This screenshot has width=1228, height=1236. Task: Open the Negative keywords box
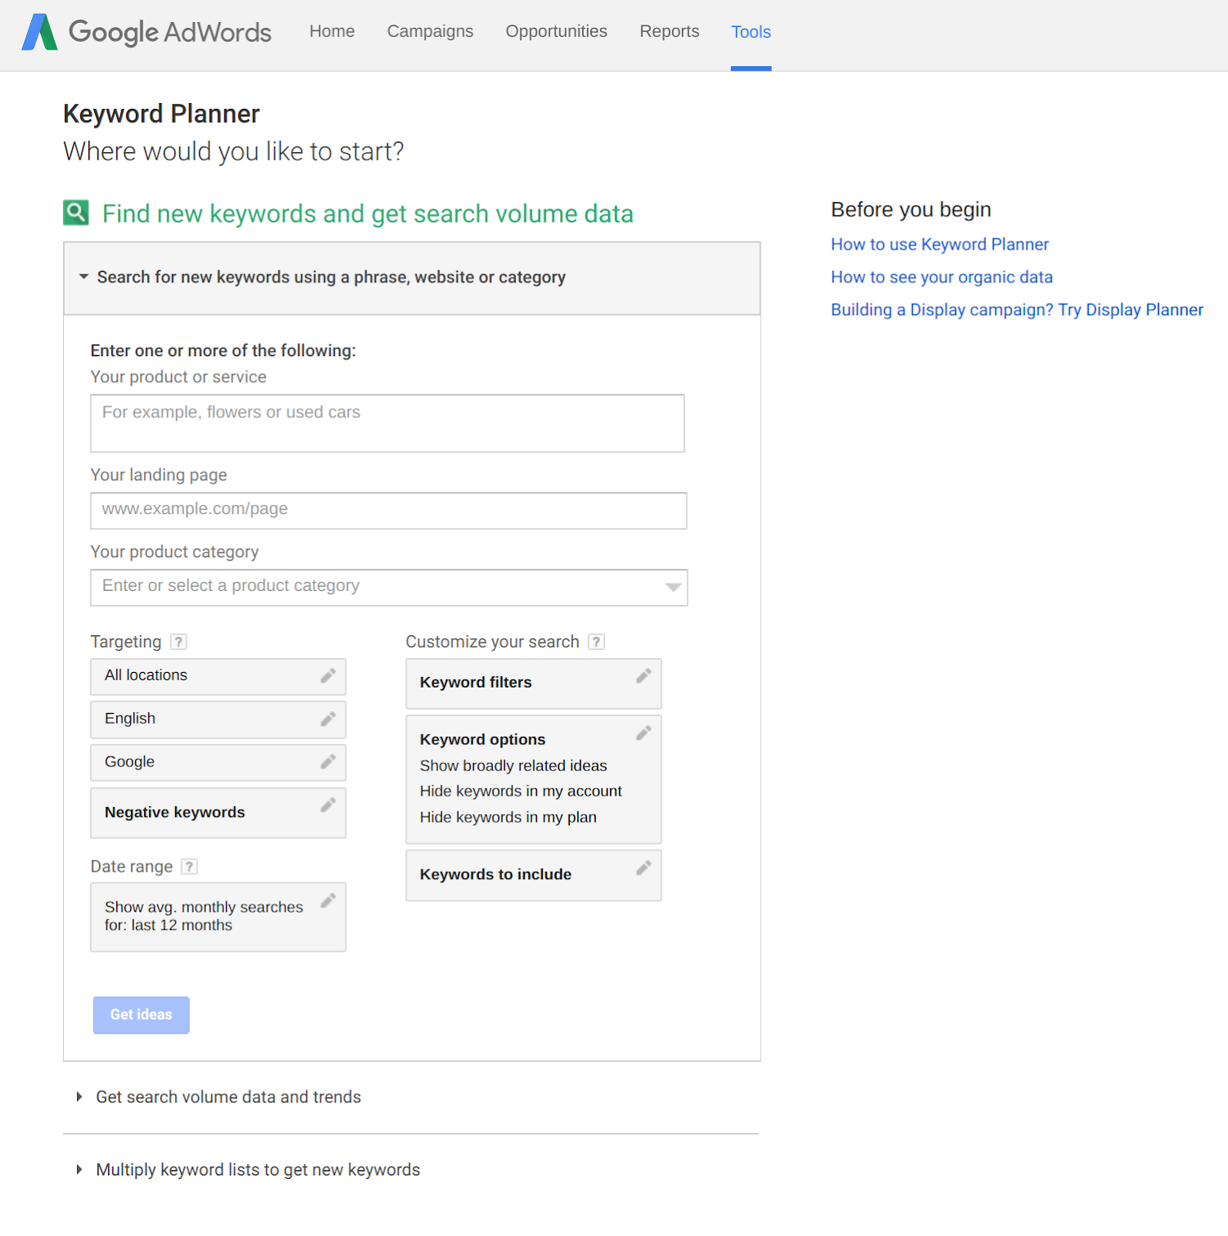[x=219, y=813]
